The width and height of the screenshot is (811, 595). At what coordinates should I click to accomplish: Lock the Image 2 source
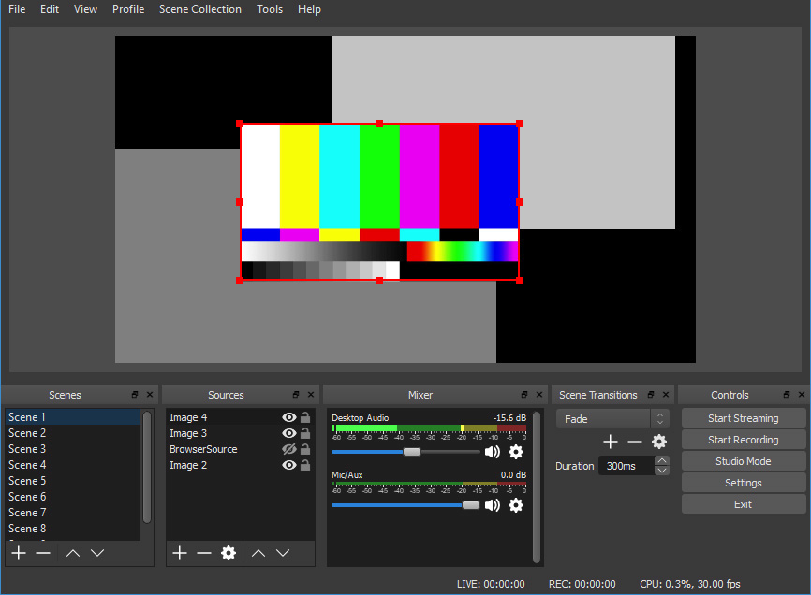305,465
